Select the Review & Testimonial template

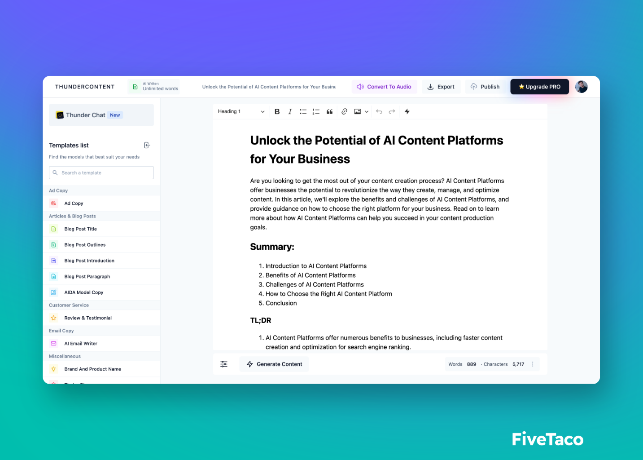(x=101, y=318)
